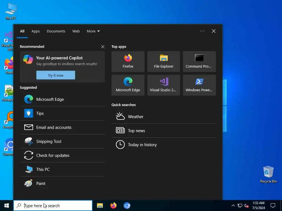Click the muted volume tray icon
This screenshot has height=211, width=282.
(246, 206)
